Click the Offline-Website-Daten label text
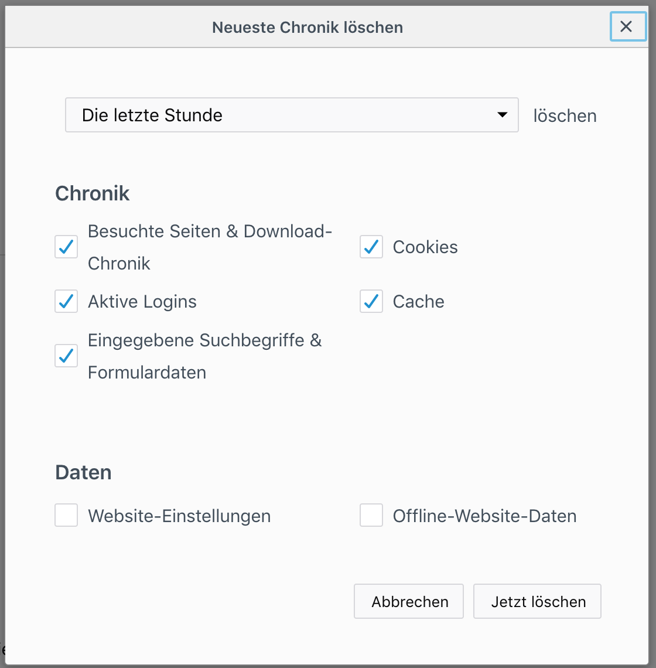 pyautogui.click(x=484, y=516)
